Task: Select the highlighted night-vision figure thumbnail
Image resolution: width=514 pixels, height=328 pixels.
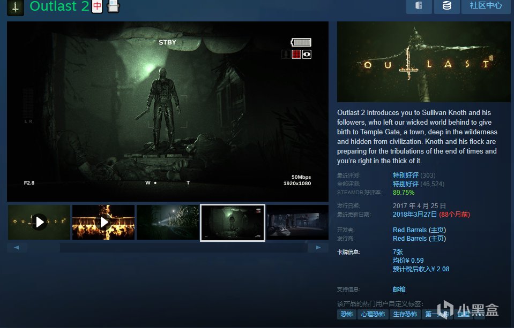Action: pyautogui.click(x=233, y=223)
